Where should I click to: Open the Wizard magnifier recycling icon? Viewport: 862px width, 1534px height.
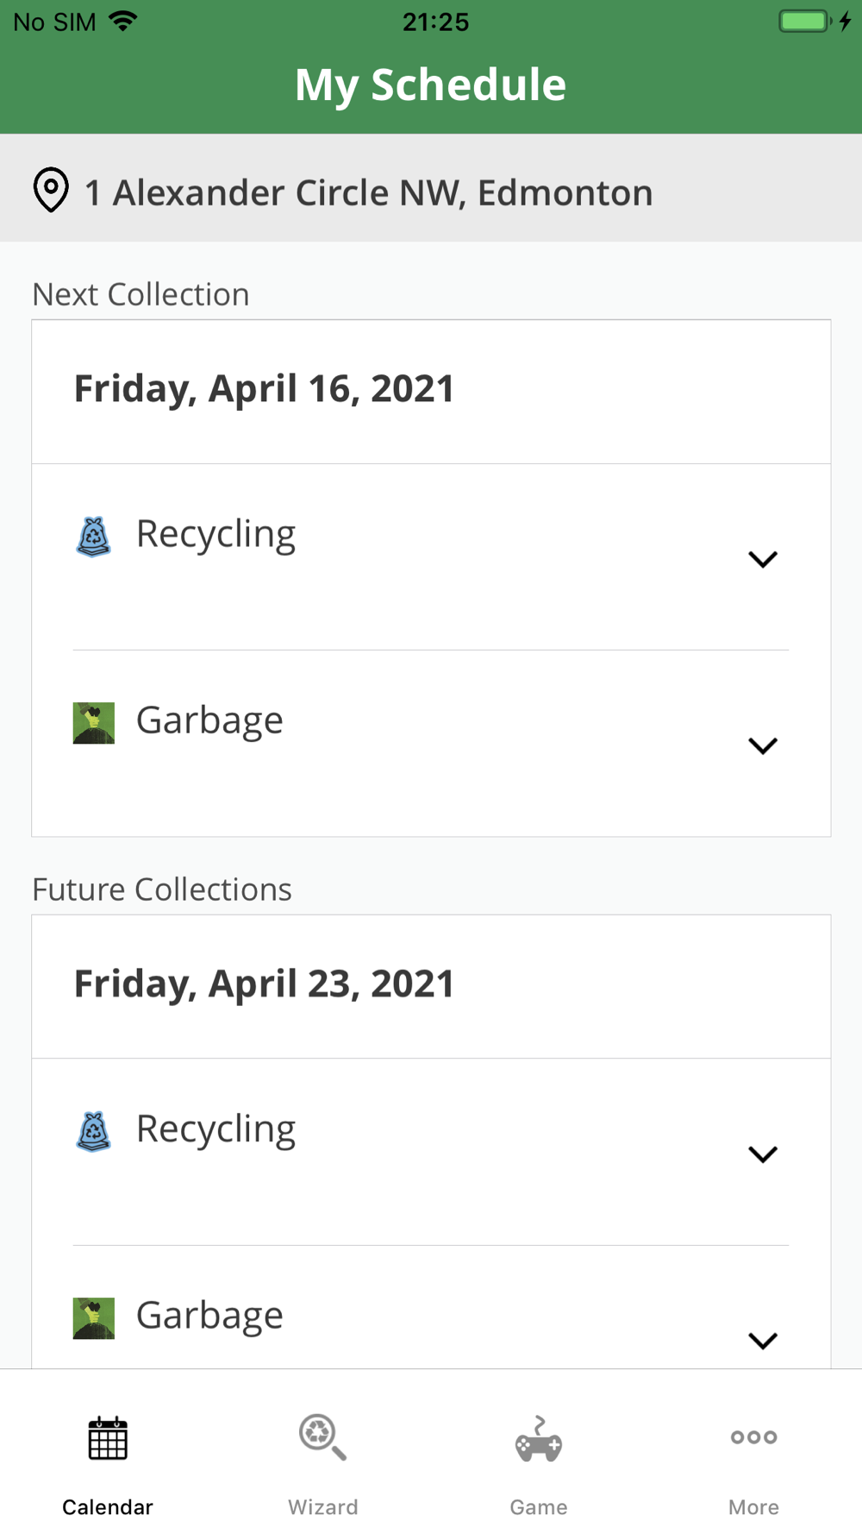[x=322, y=1437]
